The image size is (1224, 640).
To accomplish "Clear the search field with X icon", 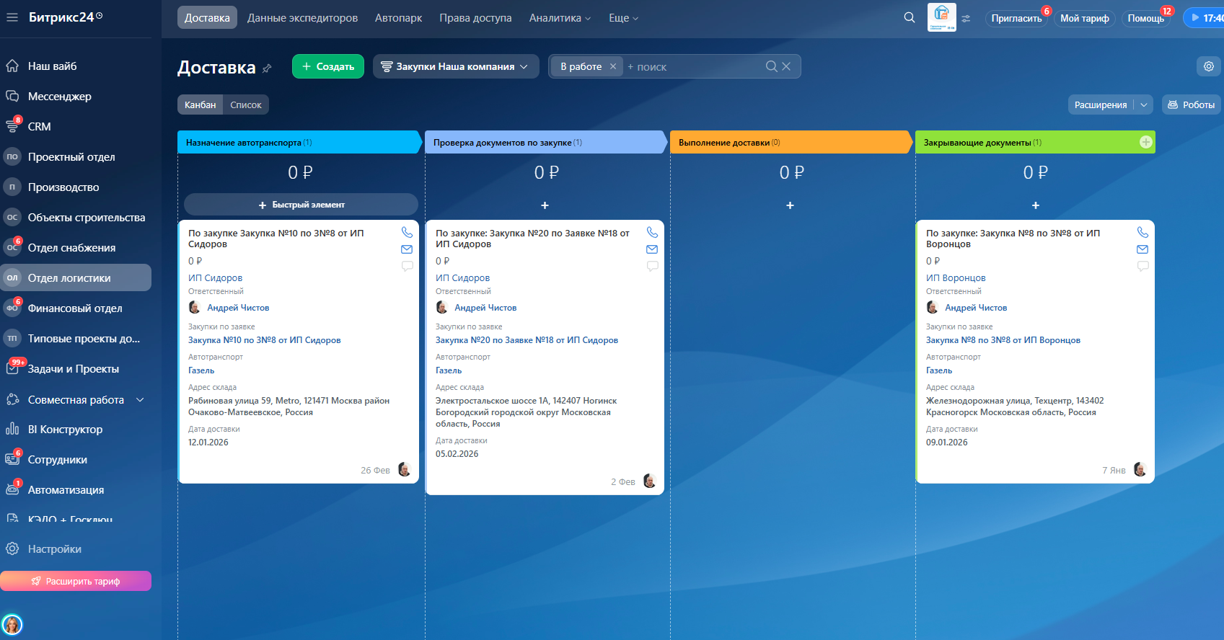I will pyautogui.click(x=786, y=66).
